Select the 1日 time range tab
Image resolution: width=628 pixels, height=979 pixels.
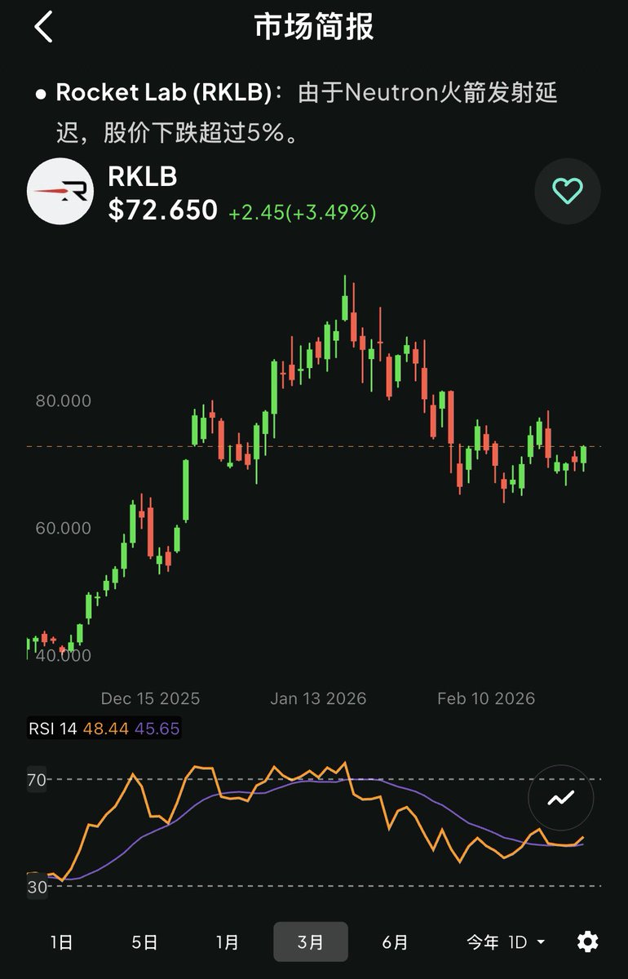click(62, 942)
